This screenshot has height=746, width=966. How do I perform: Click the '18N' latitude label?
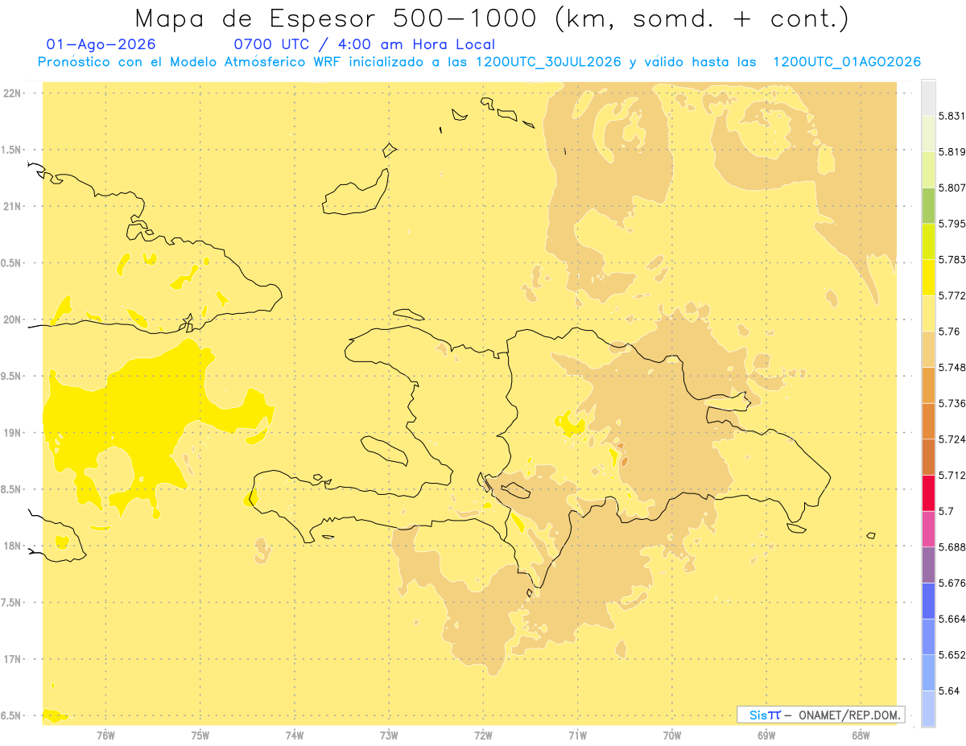pos(14,546)
